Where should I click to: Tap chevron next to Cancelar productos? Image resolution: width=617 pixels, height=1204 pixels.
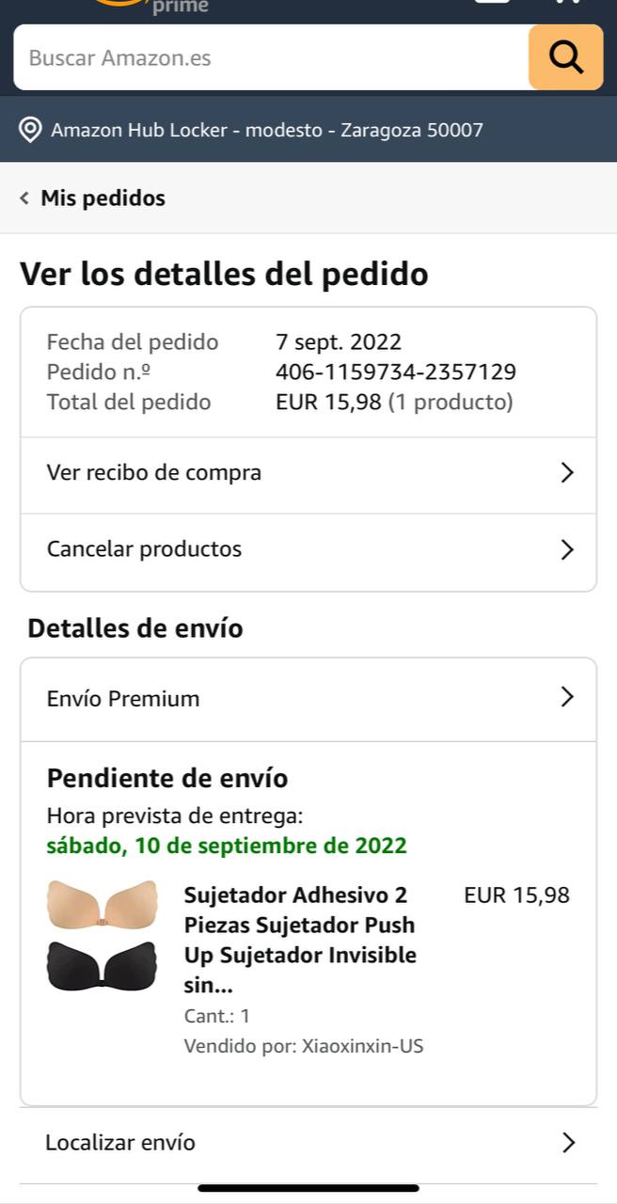pyautogui.click(x=567, y=549)
